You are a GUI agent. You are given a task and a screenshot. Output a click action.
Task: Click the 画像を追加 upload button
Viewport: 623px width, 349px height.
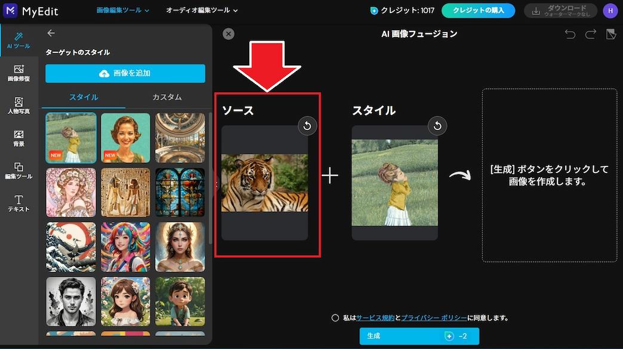tap(125, 73)
